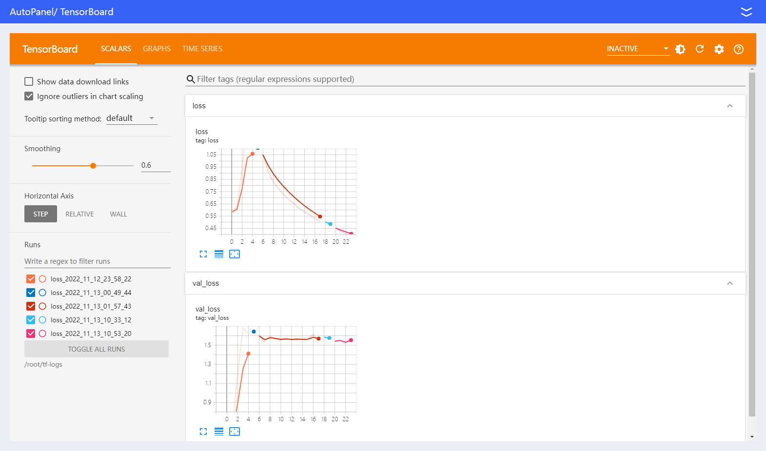Set horizontal axis to STEP

click(40, 214)
